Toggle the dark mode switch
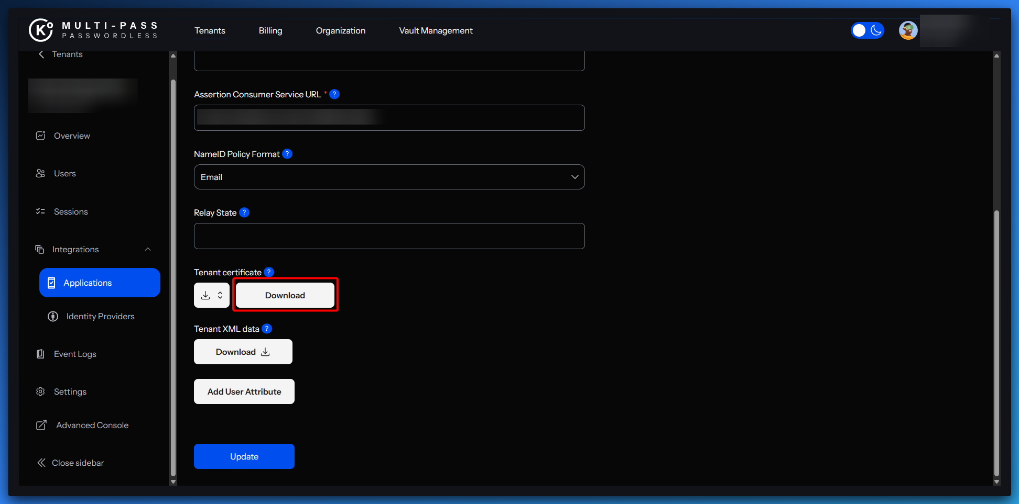1019x504 pixels. (x=867, y=30)
